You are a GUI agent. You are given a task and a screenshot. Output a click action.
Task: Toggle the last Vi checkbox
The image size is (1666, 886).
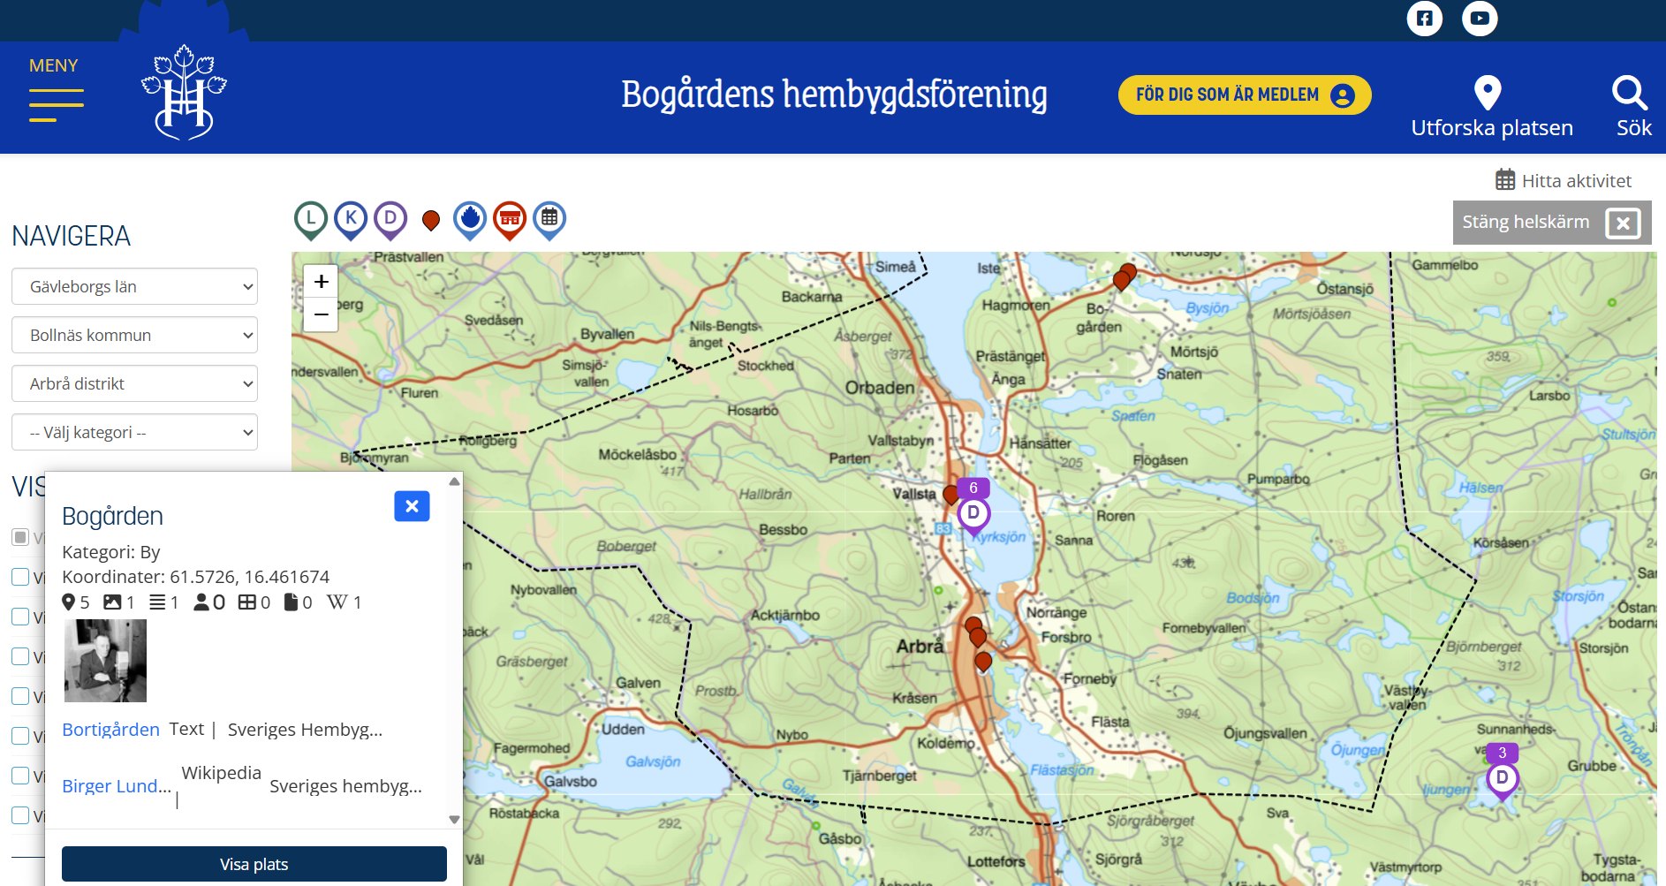click(20, 815)
